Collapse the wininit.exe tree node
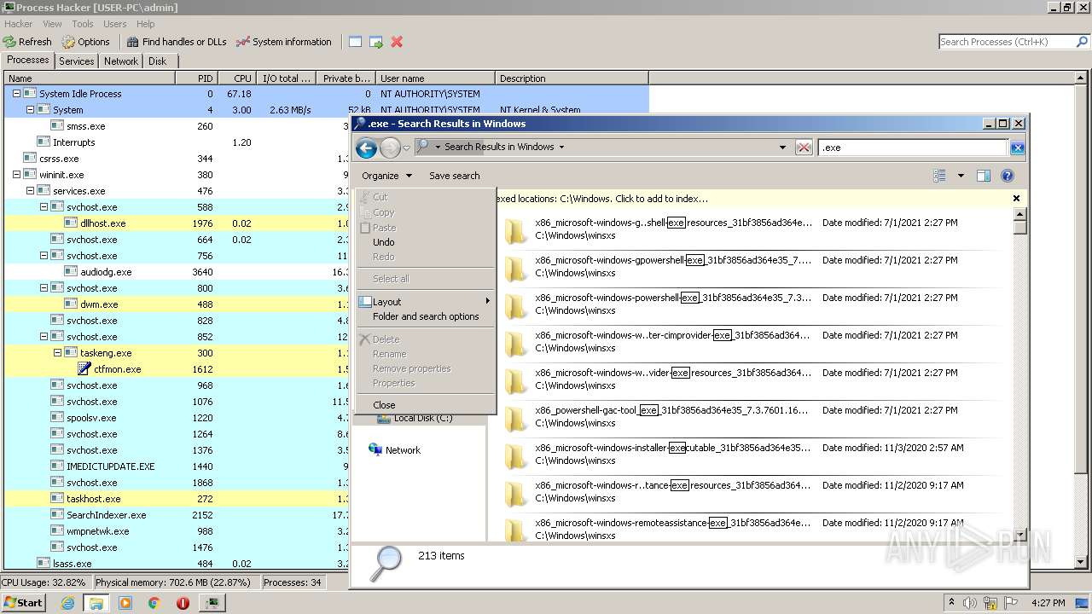 (x=16, y=175)
